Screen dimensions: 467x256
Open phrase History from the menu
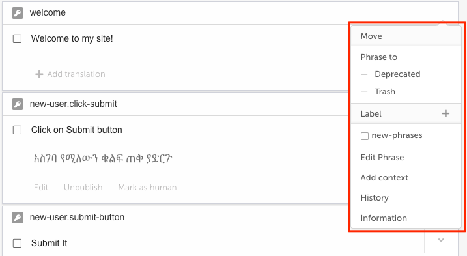coord(375,198)
